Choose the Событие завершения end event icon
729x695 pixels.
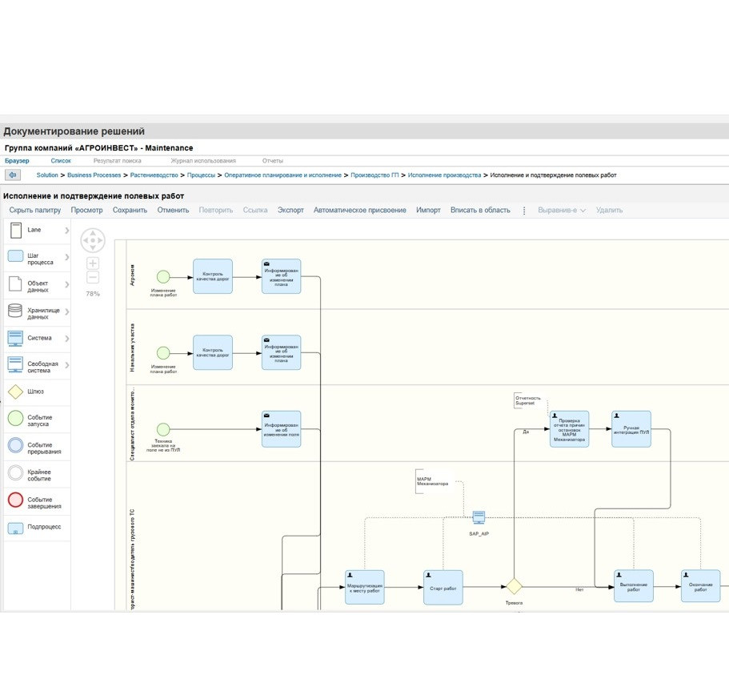click(15, 500)
